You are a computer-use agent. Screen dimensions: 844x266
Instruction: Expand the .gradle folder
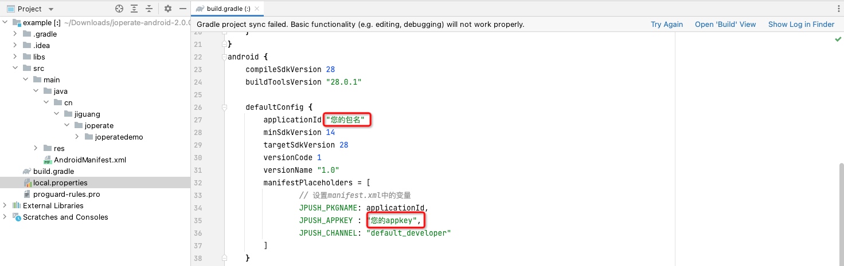[15, 34]
